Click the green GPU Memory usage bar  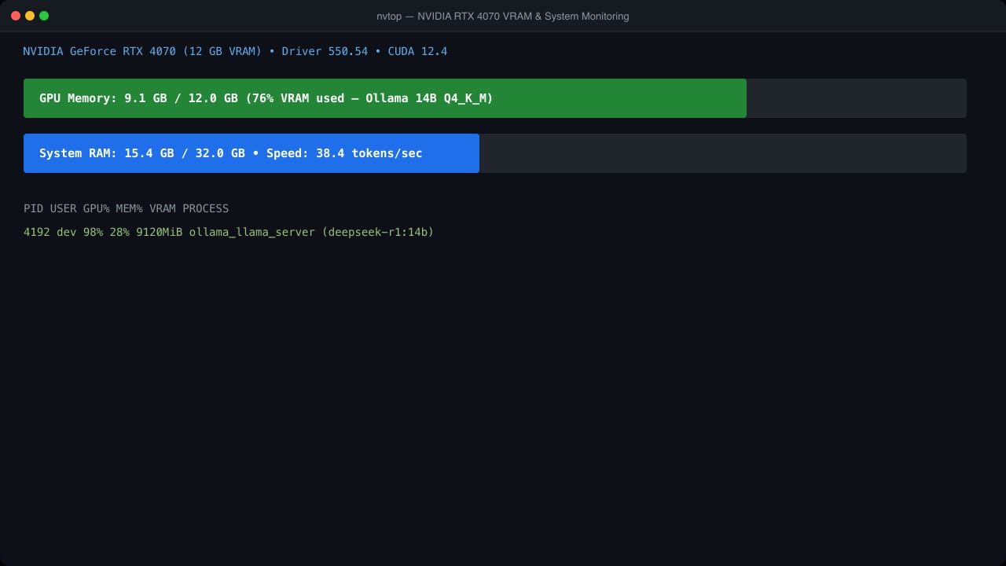click(x=385, y=98)
